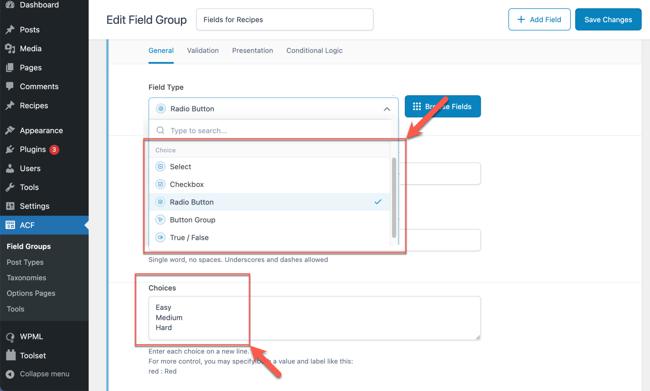Select the Dashboard icon in sidebar
This screenshot has height=391, width=650.
tap(10, 5)
